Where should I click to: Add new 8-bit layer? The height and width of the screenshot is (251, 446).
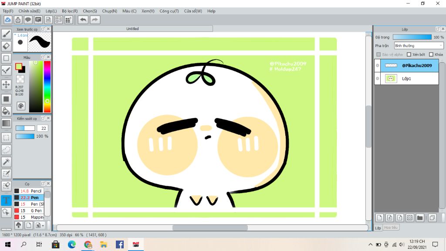click(390, 218)
